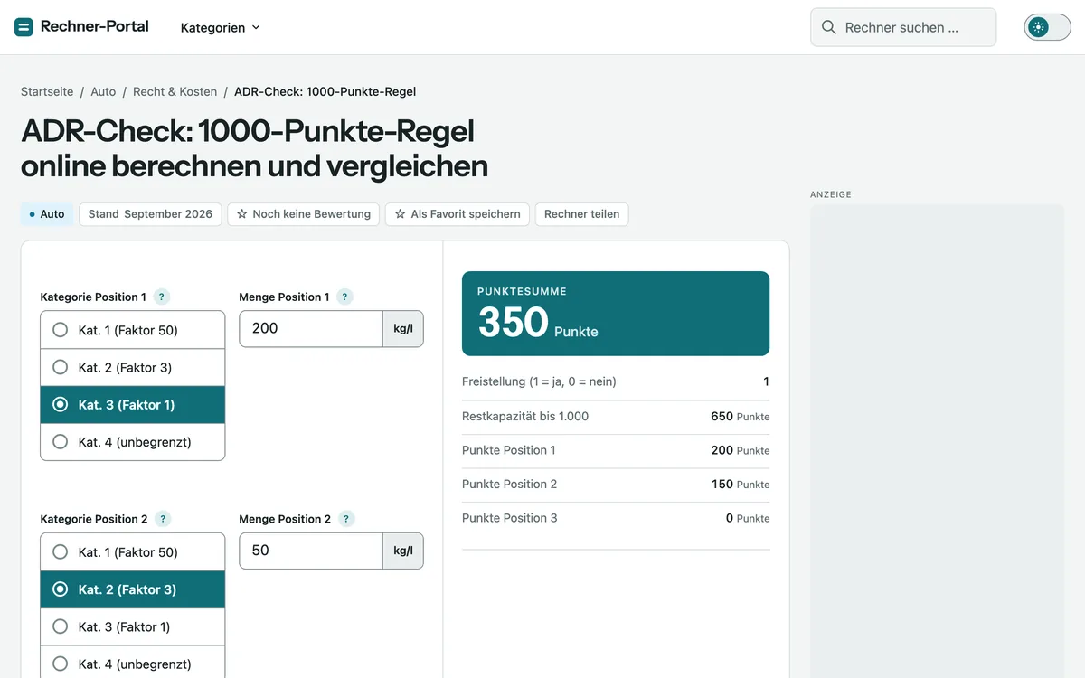
Task: Click Menge Position 2 input showing 50
Action: pos(311,551)
